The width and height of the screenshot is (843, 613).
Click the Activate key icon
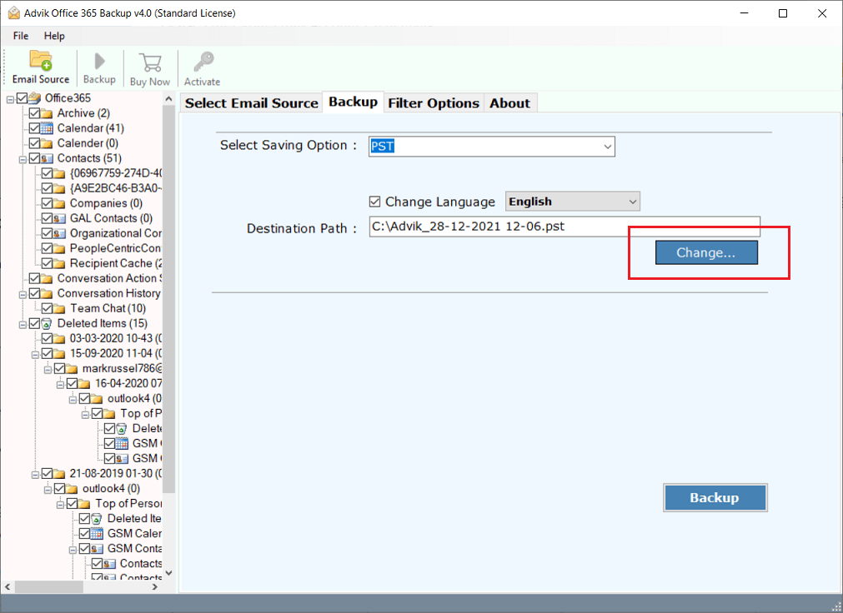tap(203, 62)
